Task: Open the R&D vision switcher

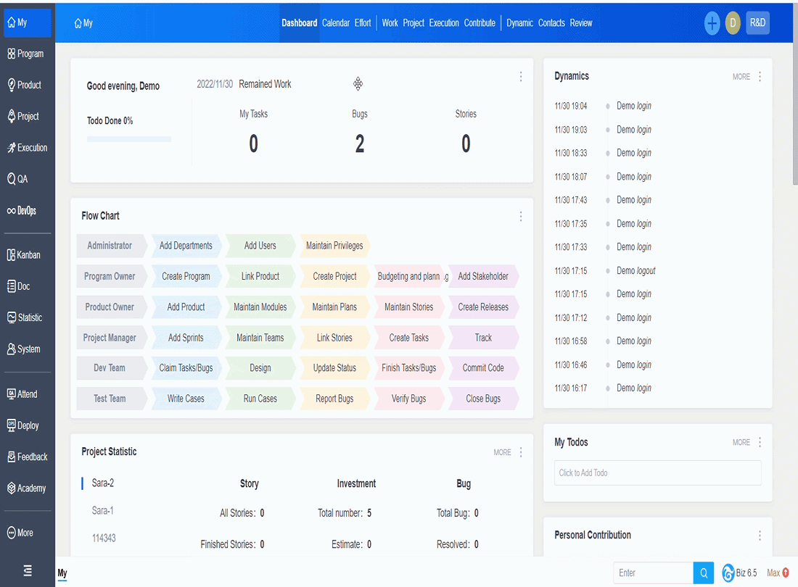Action: pyautogui.click(x=757, y=23)
